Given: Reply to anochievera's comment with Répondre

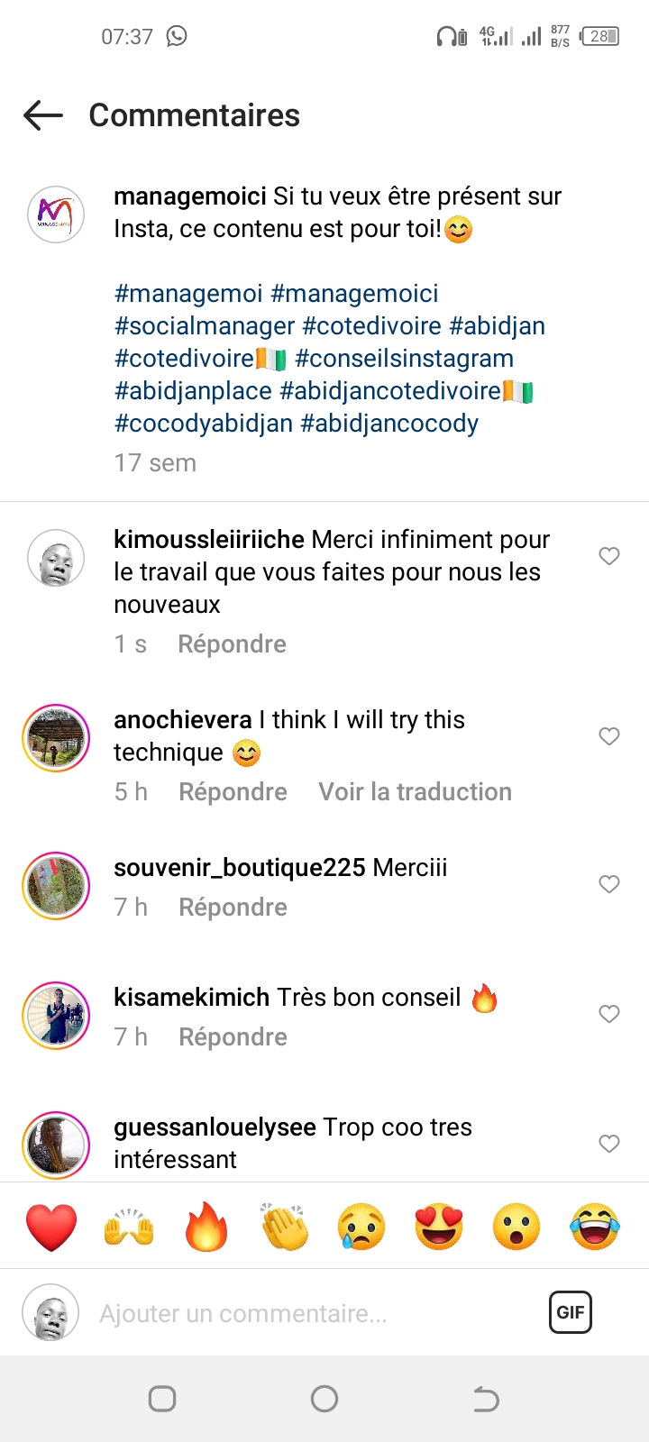Looking at the screenshot, I should point(233,792).
